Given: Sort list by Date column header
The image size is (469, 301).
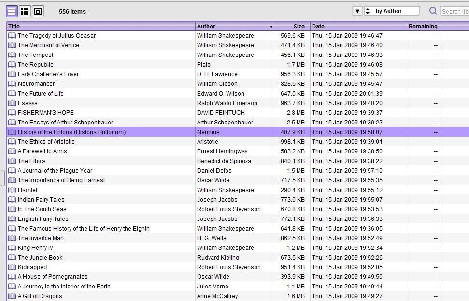Looking at the screenshot, I should click(x=357, y=27).
